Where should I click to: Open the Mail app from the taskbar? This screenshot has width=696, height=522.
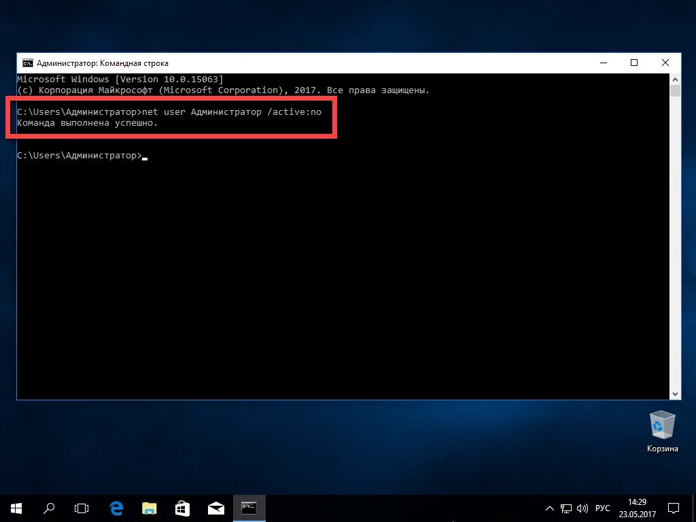pyautogui.click(x=215, y=508)
